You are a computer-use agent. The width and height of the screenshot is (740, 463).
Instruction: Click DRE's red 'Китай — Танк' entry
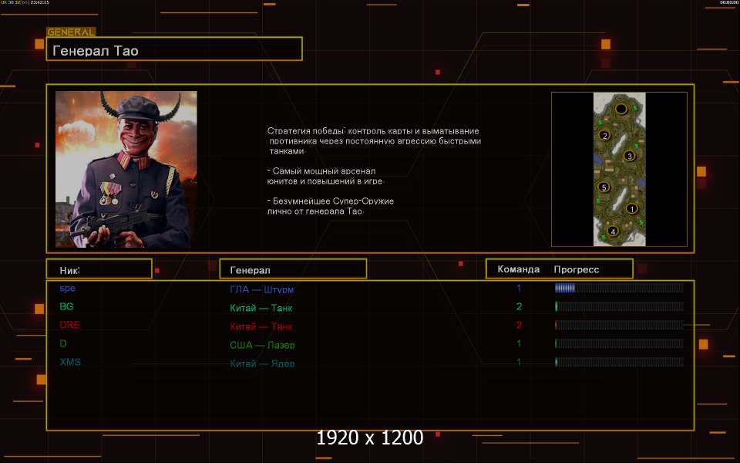(x=261, y=326)
